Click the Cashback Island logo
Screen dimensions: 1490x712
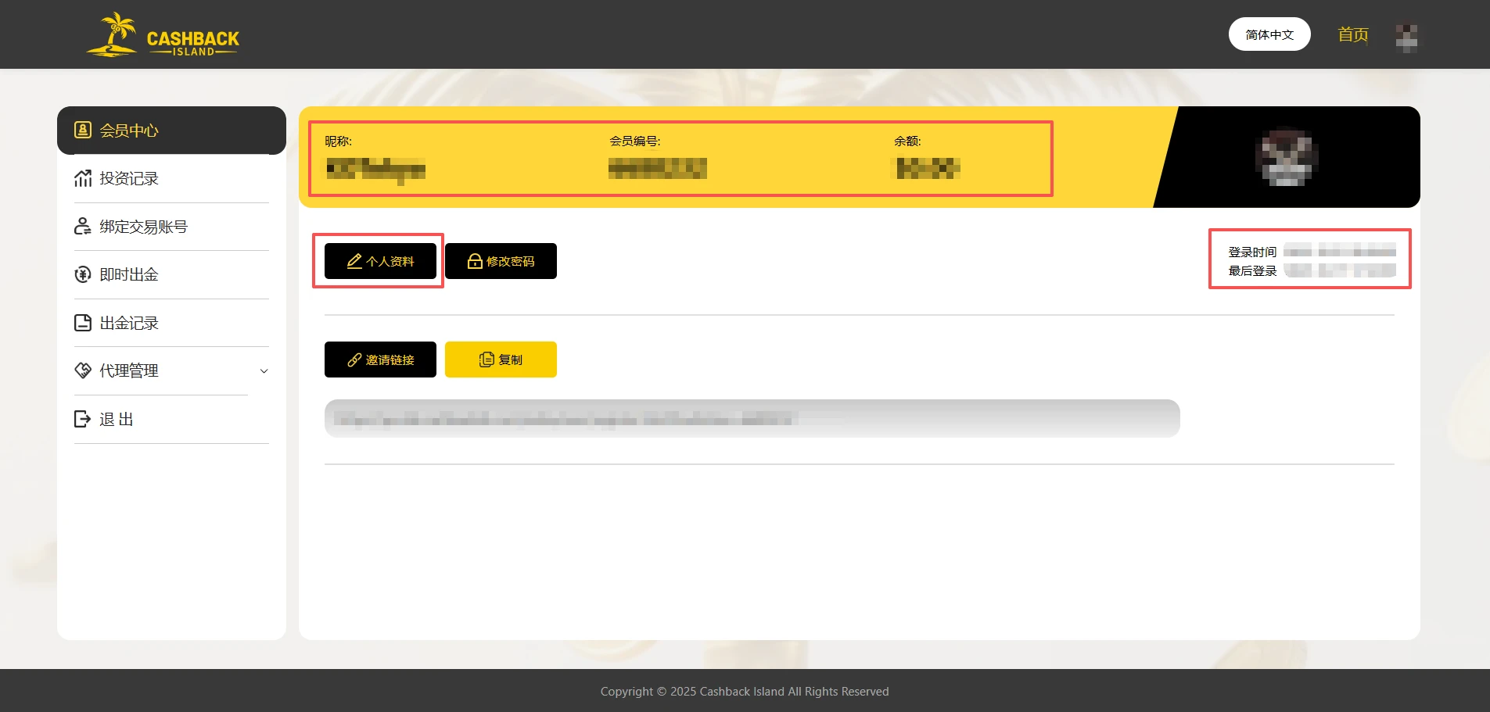pyautogui.click(x=163, y=35)
